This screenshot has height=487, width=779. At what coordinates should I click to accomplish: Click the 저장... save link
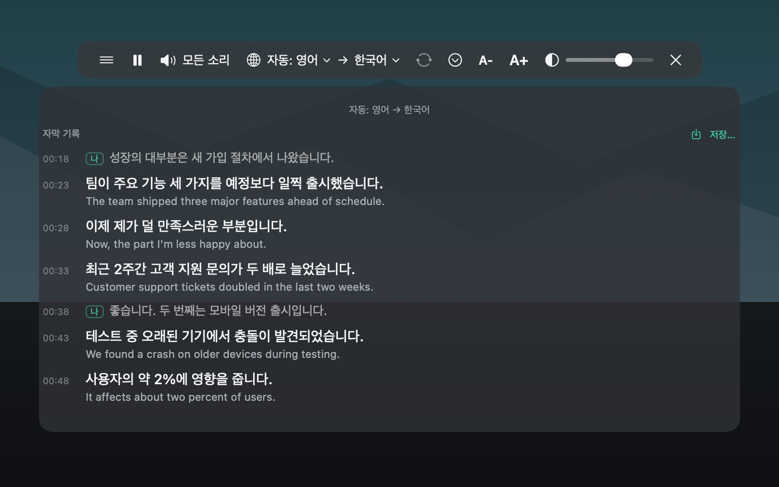[722, 134]
